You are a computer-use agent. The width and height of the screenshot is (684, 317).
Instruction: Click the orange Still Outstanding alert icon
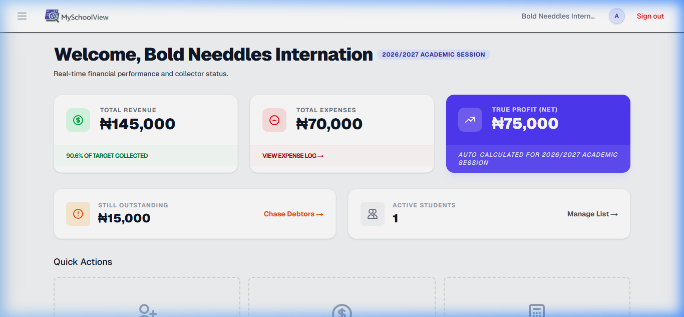(78, 214)
